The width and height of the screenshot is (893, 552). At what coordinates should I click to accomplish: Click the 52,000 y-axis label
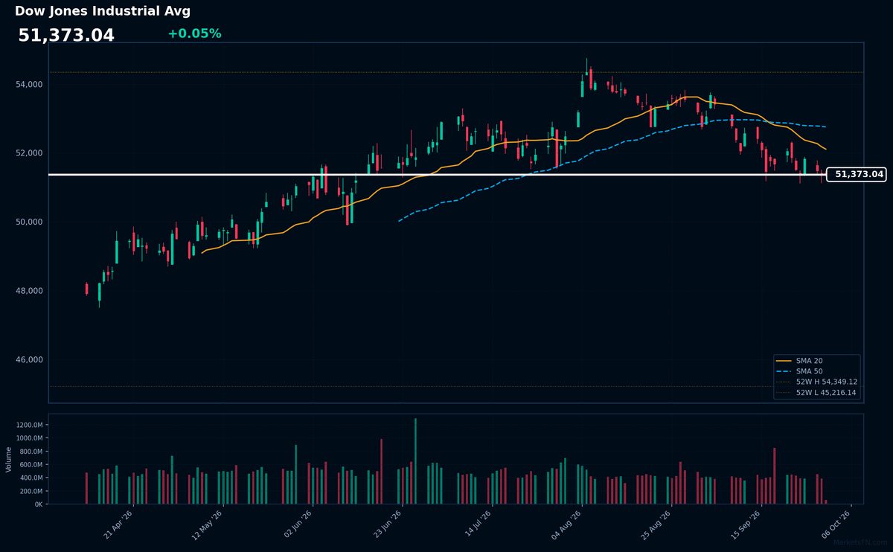(30, 153)
